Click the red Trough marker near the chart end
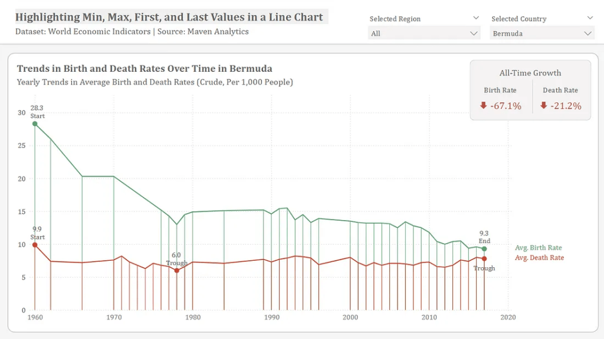Screen dimensions: 604x339 [x=484, y=260]
